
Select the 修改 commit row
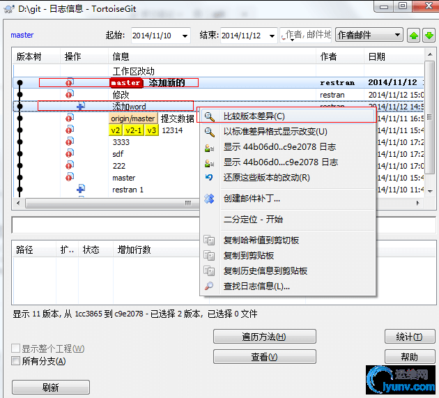coord(218,95)
